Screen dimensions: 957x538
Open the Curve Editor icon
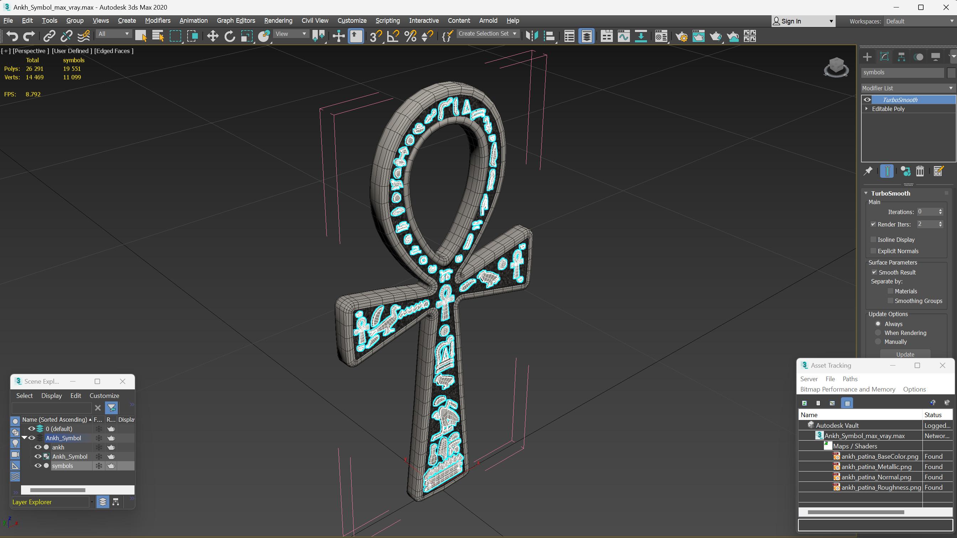point(624,36)
